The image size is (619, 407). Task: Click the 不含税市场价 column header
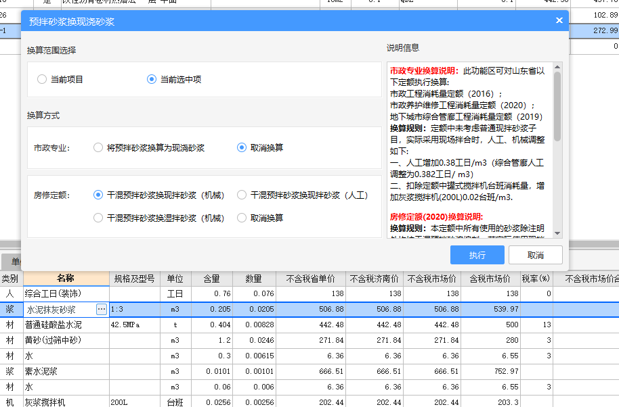(432, 279)
